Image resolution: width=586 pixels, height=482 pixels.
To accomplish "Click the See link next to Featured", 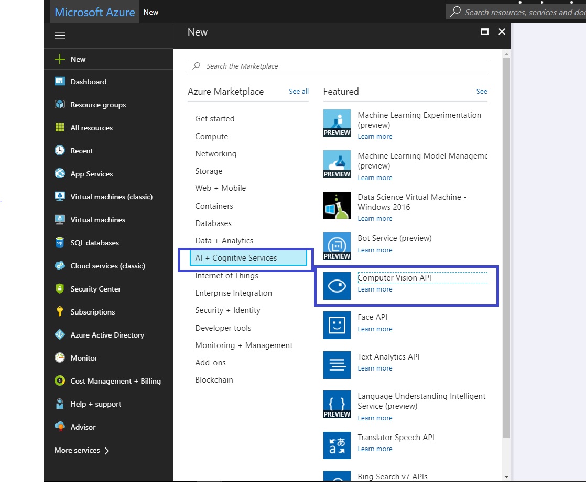I will point(482,92).
